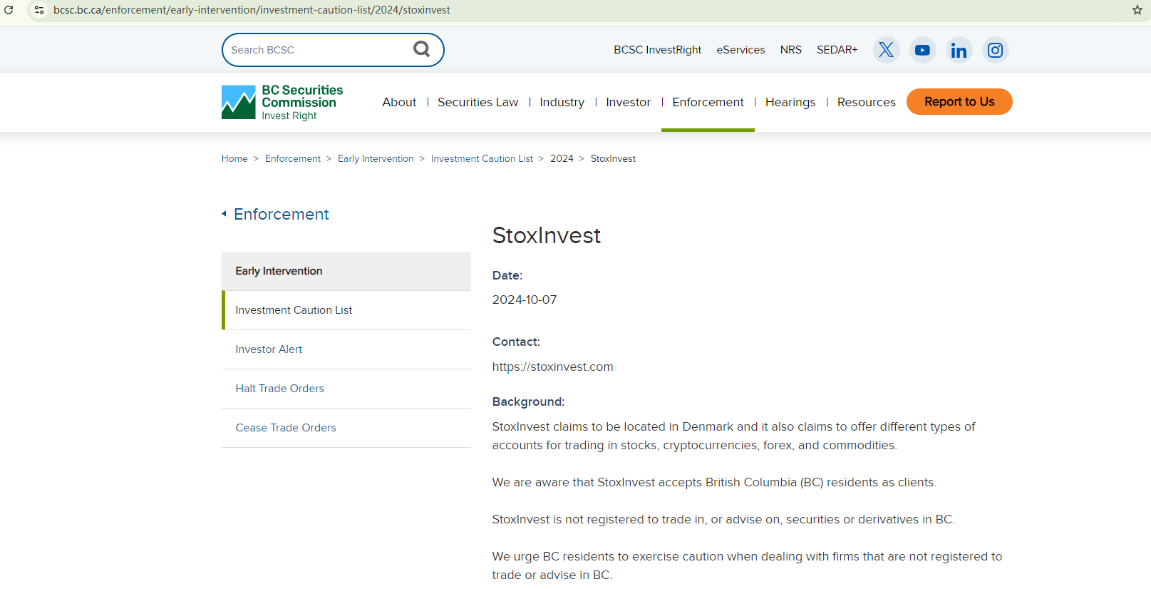Open the Enforcement main menu item
The height and width of the screenshot is (589, 1151).
(x=708, y=102)
